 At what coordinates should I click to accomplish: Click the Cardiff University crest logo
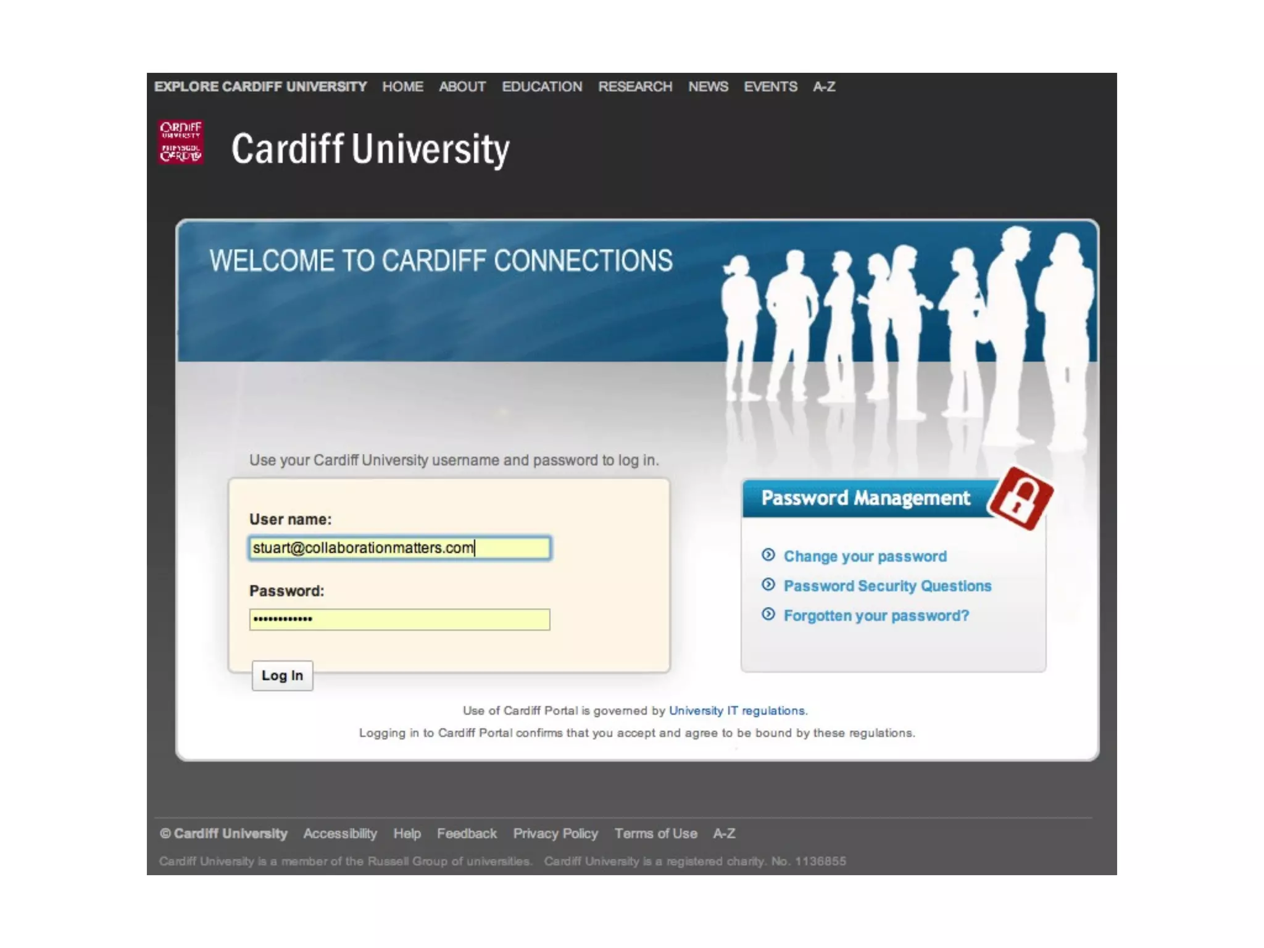click(x=180, y=143)
